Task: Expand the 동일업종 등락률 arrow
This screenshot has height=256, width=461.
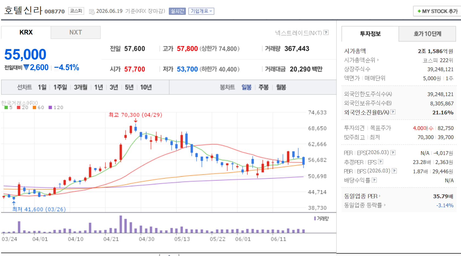Action: click(x=385, y=205)
